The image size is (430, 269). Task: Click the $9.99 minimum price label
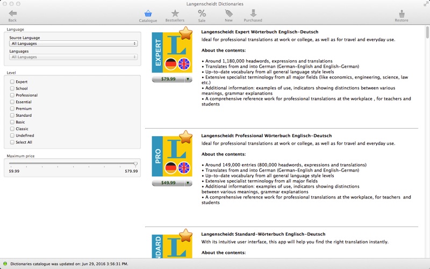15,171
